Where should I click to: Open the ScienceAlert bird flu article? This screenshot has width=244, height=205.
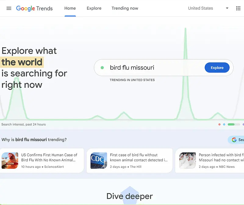click(42, 161)
